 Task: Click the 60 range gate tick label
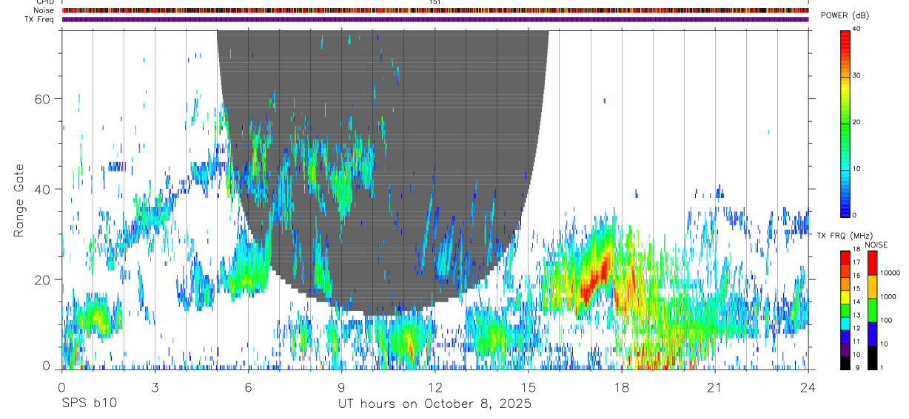(42, 98)
